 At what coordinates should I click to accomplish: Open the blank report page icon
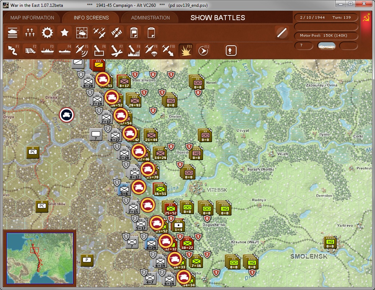coord(151,33)
